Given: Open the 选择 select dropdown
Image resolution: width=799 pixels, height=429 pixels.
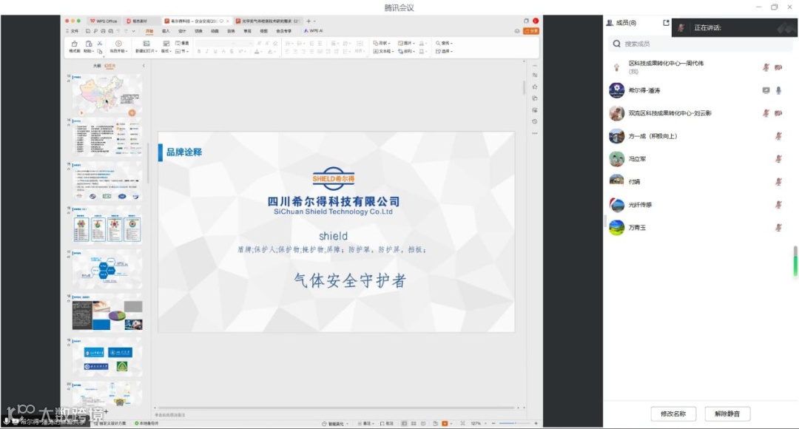Looking at the screenshot, I should pyautogui.click(x=445, y=52).
